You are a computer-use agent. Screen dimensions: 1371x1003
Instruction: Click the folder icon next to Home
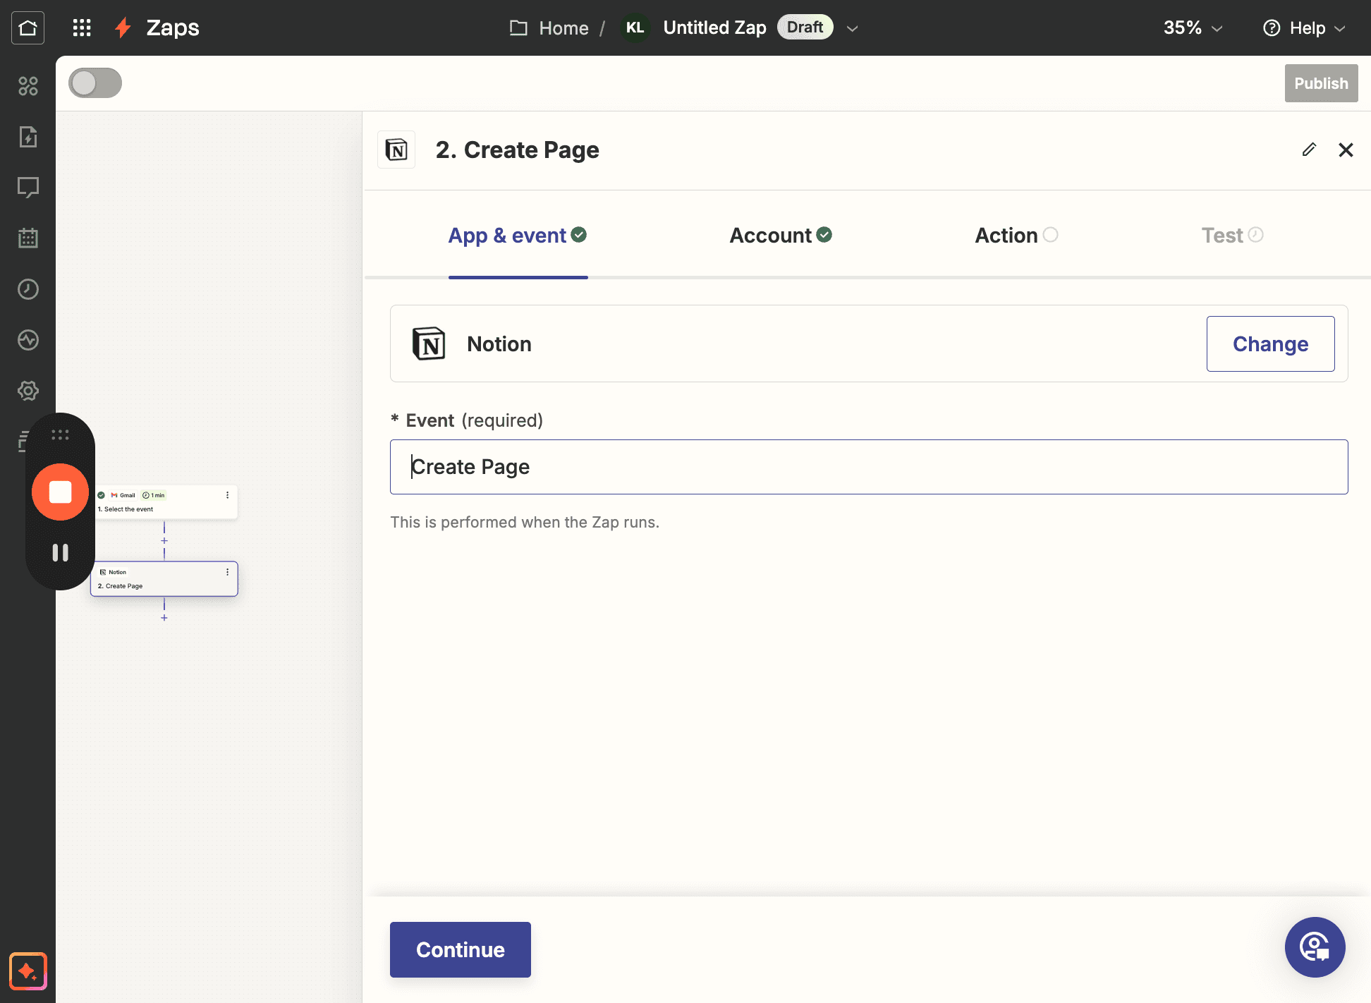[518, 28]
